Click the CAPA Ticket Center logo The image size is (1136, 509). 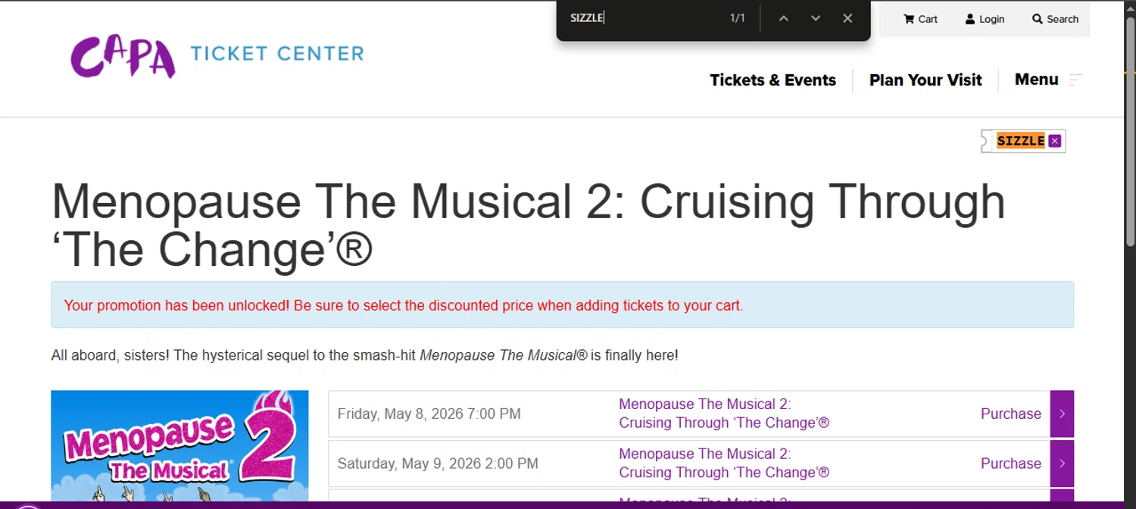point(217,56)
